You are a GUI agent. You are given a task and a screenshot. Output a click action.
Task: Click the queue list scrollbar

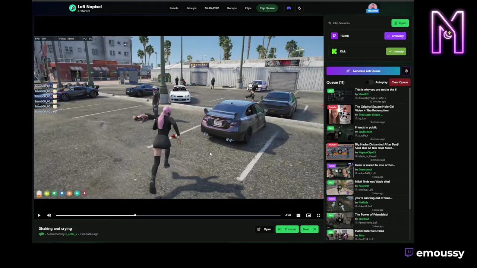click(410, 149)
